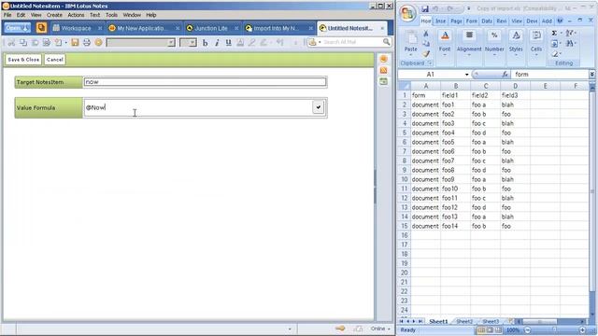Click the Cut icon in Lotus Notes toolbar
The image size is (598, 336).
point(11,42)
